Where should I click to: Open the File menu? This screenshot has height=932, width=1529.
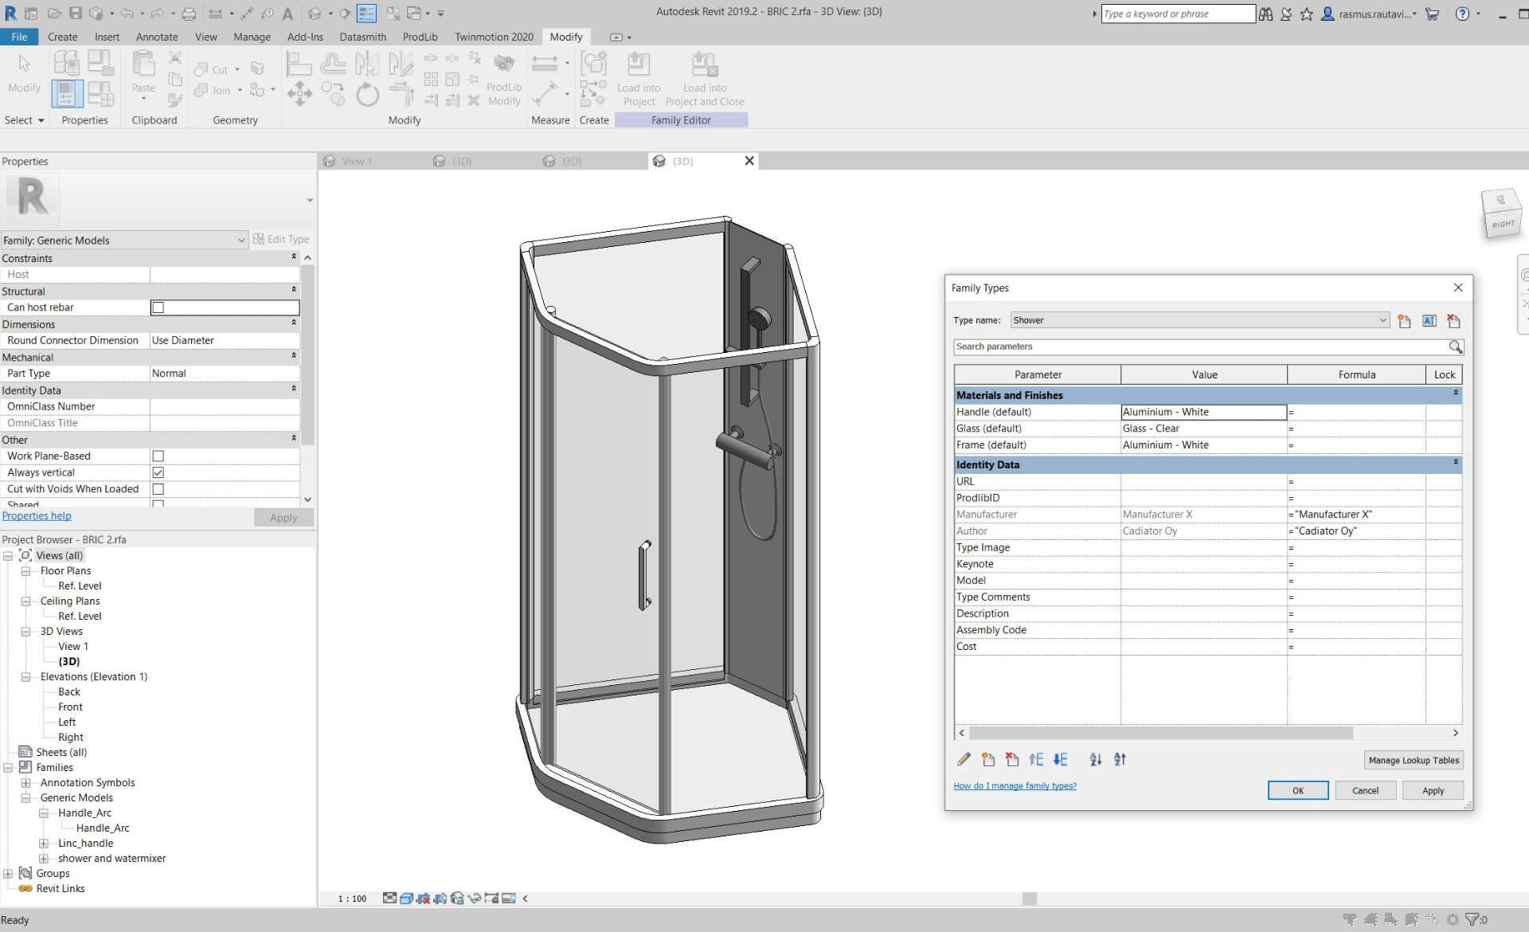(x=19, y=37)
